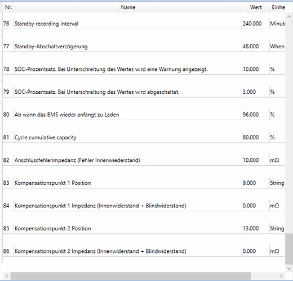Viewport: 293px width, 281px height.
Task: Select Kompensationspunkt 2 Position row
Action: [x=144, y=228]
